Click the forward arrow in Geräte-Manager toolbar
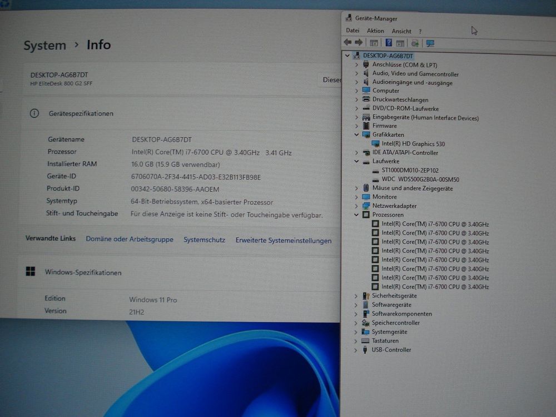This screenshot has width=556, height=417. pos(359,43)
